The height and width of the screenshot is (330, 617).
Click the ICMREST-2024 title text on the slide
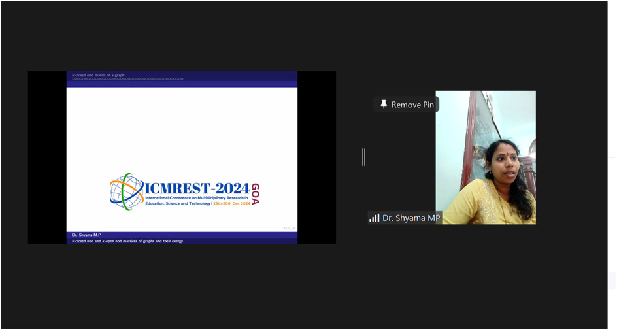(x=197, y=188)
